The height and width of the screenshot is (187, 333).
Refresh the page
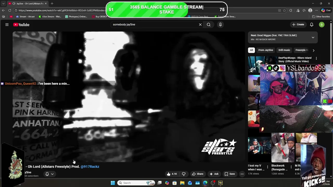click(x=10, y=10)
